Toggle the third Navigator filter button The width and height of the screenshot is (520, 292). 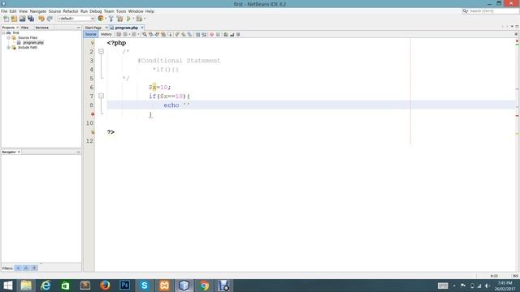[34, 268]
